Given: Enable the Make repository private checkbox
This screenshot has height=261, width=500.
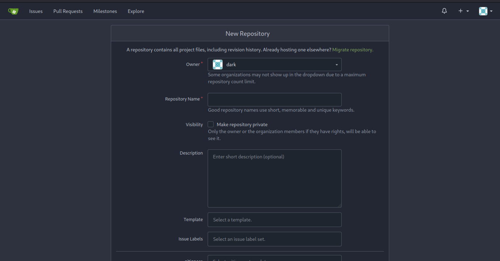Looking at the screenshot, I should click(x=211, y=124).
